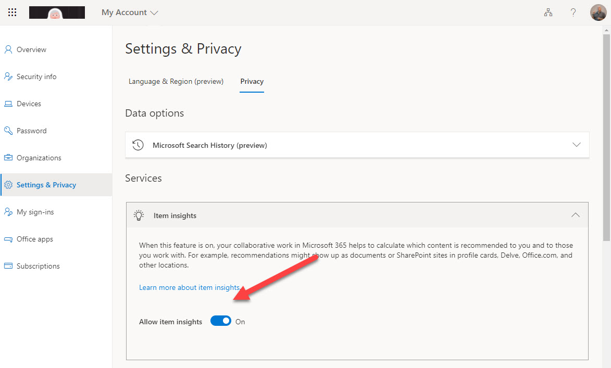Open Devices page
611x368 pixels.
pyautogui.click(x=29, y=104)
